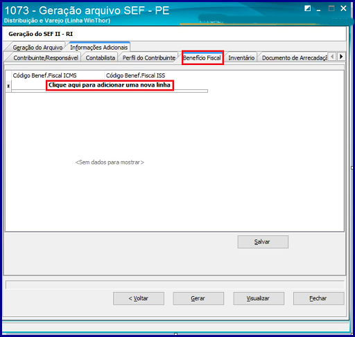Viewport: 355px width, 337px height.
Task: Switch to Documento de Arrecadação tab
Action: [x=295, y=57]
